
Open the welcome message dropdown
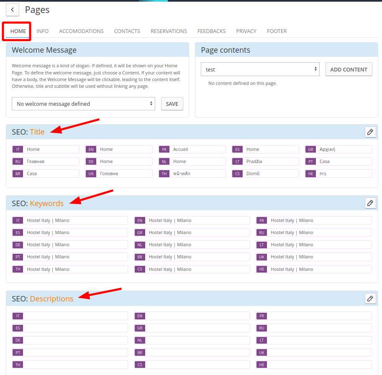[83, 104]
